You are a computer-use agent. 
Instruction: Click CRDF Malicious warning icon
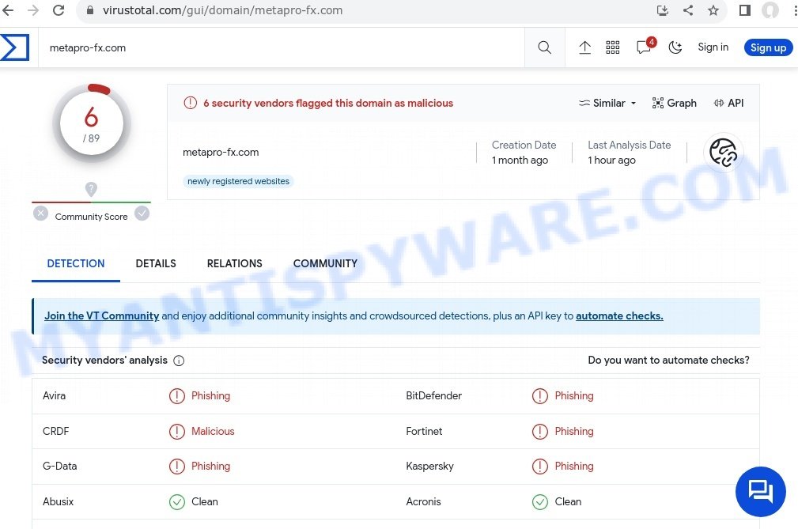[176, 431]
